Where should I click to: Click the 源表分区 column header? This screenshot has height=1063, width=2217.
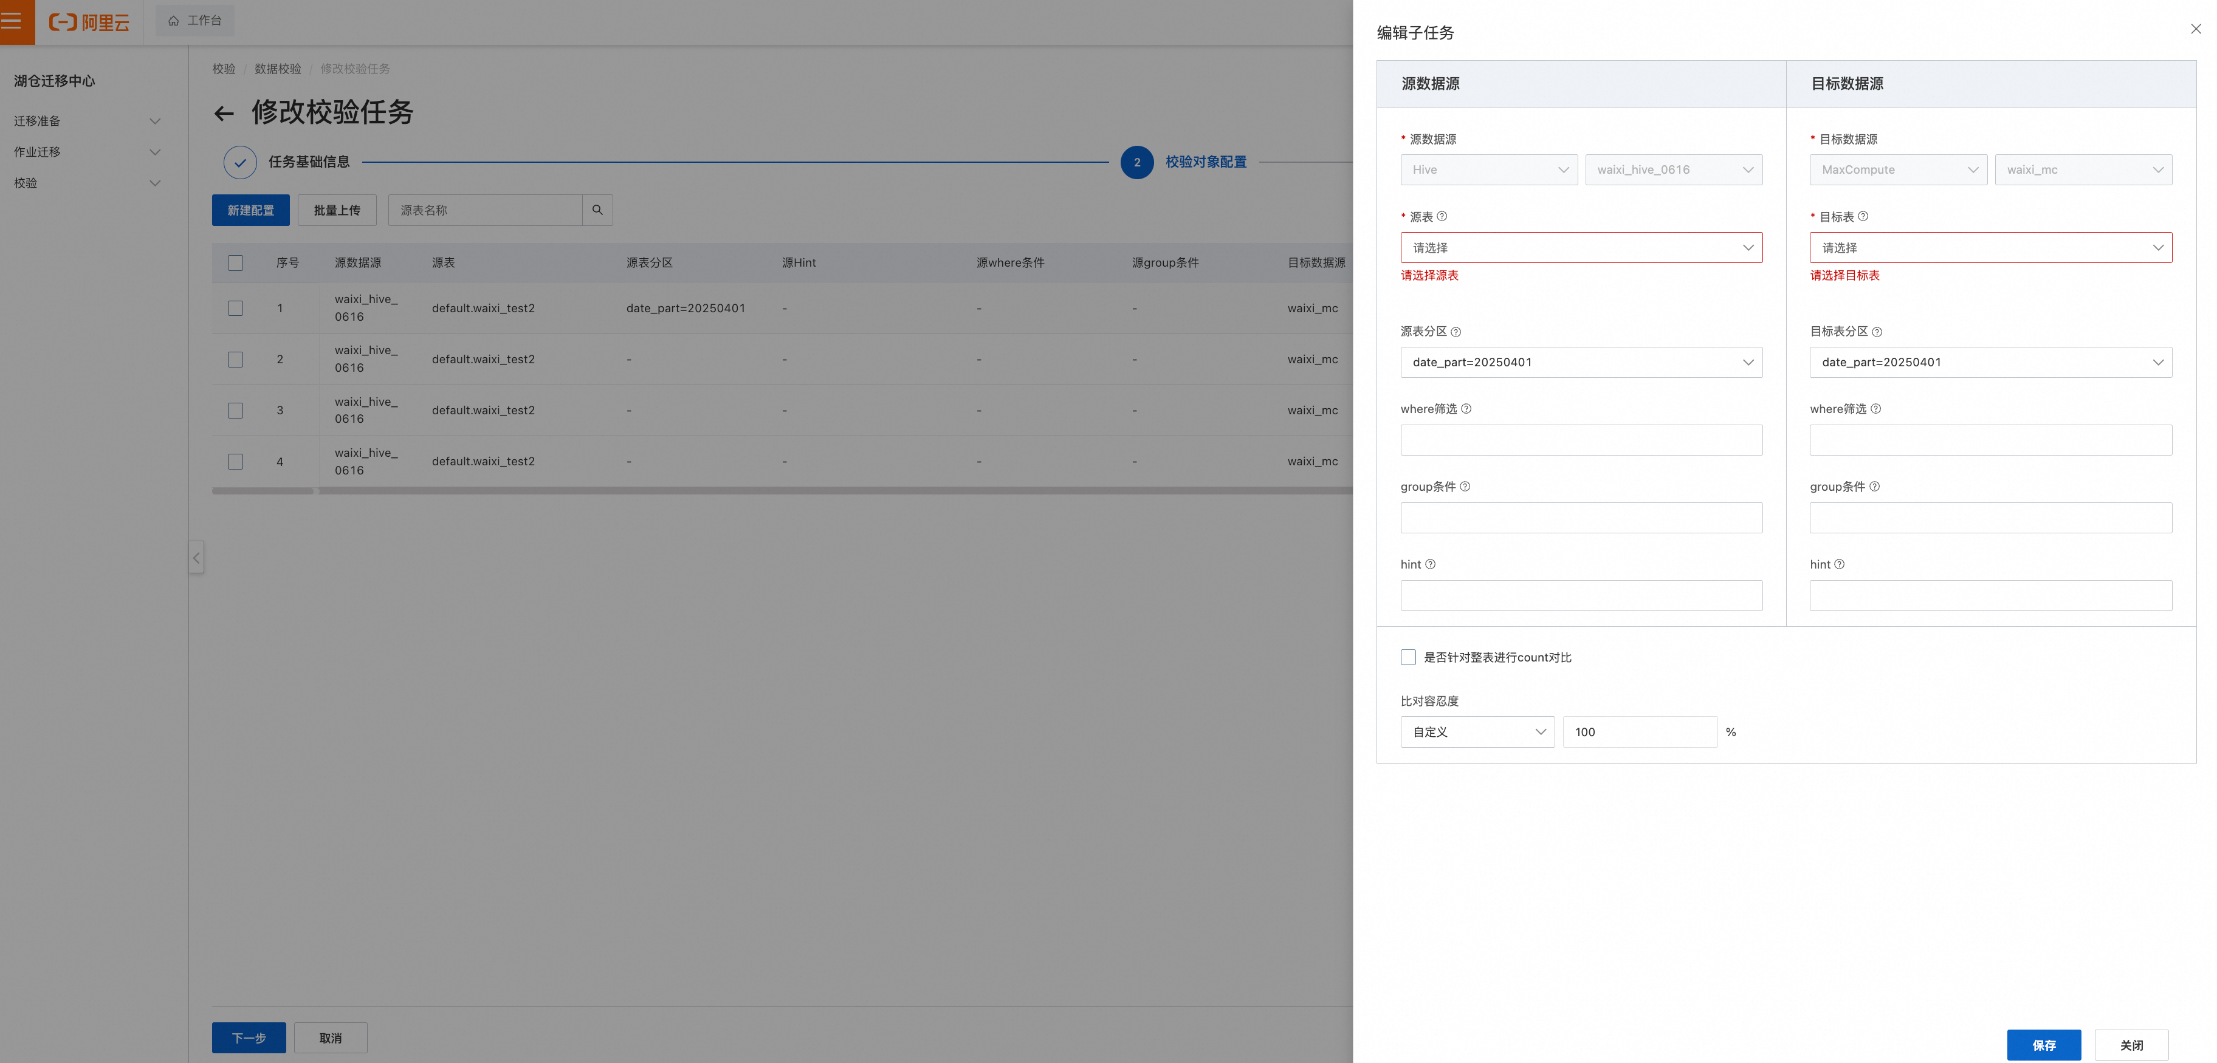click(x=650, y=263)
